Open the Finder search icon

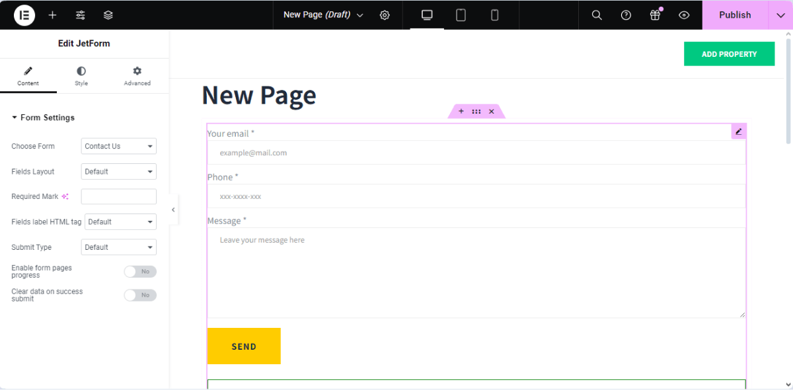pyautogui.click(x=596, y=15)
